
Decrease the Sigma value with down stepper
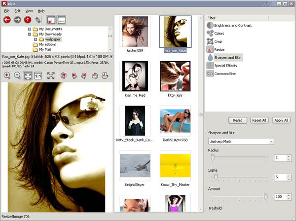[x=289, y=179]
